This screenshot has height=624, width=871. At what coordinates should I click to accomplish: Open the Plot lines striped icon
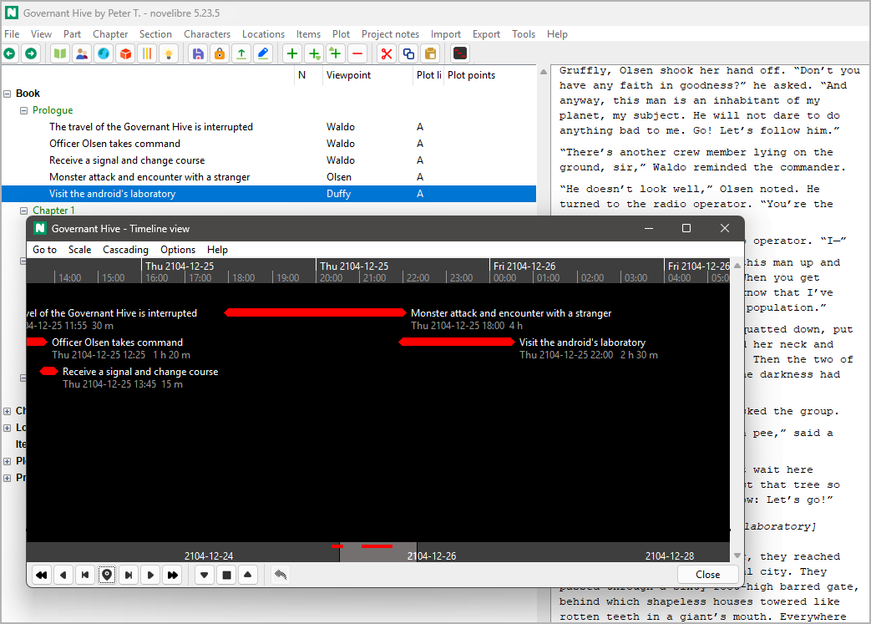(148, 53)
